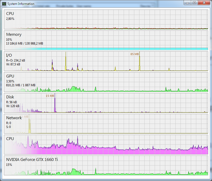Click the 810,21 MB GPU memory text
This screenshot has height=181, width=212.
point(21,85)
